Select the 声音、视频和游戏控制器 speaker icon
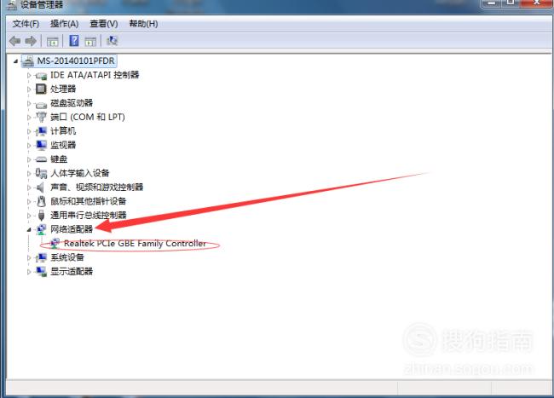554x398 pixels. tap(41, 187)
